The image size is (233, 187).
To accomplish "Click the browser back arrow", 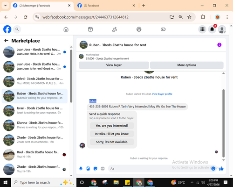I will click(x=6, y=17).
